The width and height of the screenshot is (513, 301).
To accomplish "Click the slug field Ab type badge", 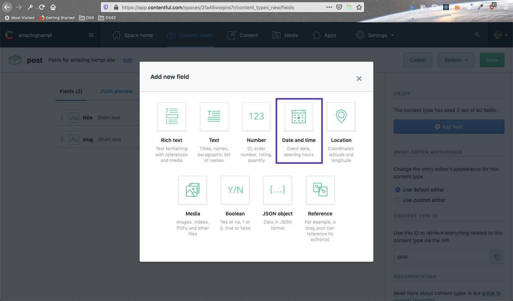I will tap(74, 139).
